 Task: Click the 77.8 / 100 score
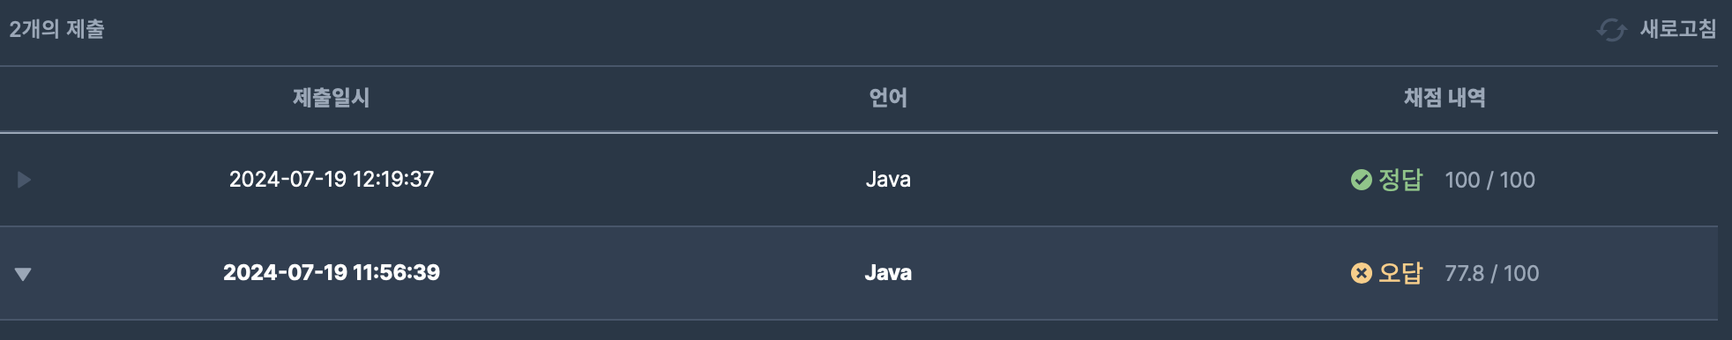[1491, 273]
